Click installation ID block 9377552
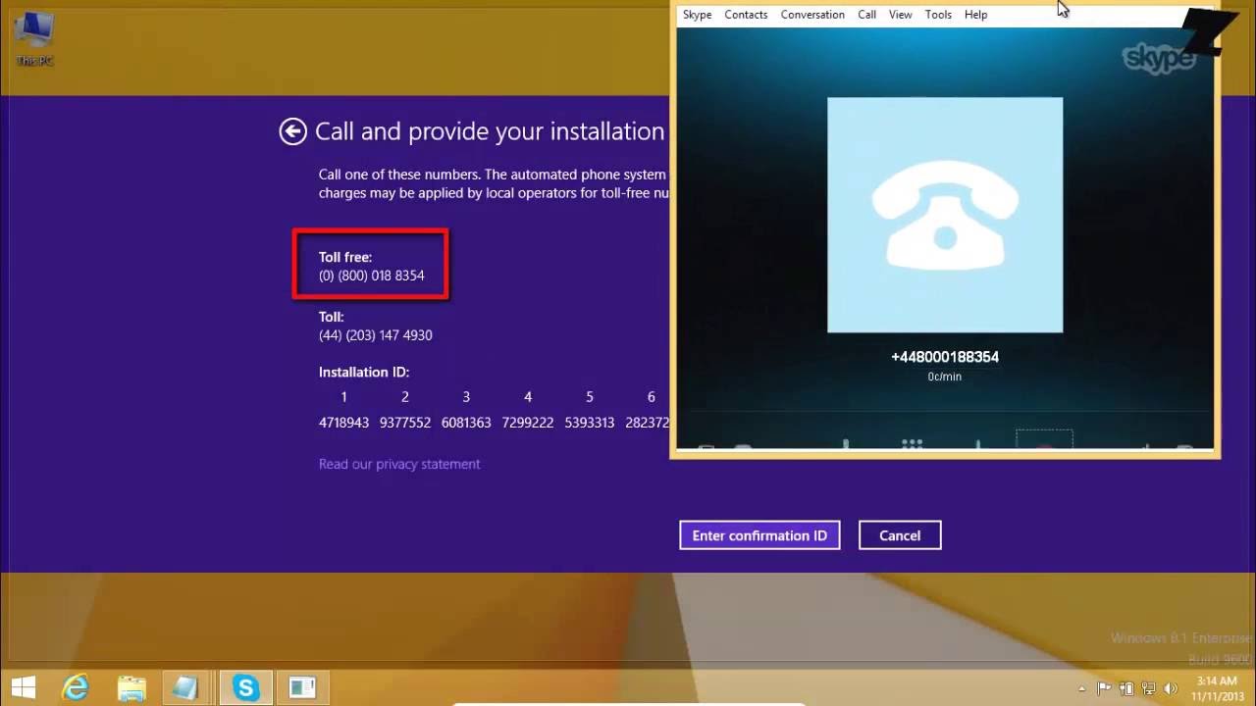The image size is (1256, 706). [405, 423]
